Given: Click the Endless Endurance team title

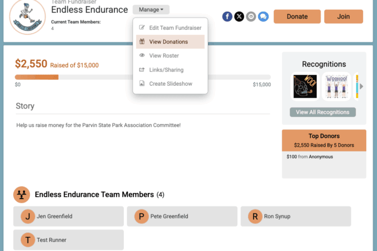Looking at the screenshot, I should [x=89, y=10].
